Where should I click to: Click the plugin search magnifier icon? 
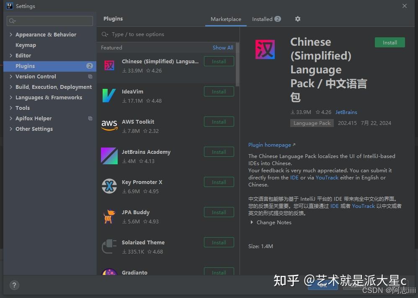coord(105,34)
